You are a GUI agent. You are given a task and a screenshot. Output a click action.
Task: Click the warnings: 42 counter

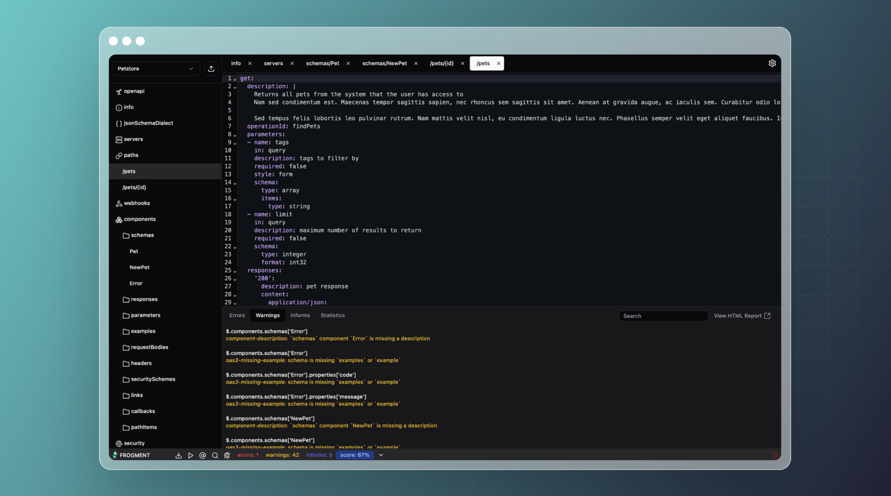pos(282,455)
